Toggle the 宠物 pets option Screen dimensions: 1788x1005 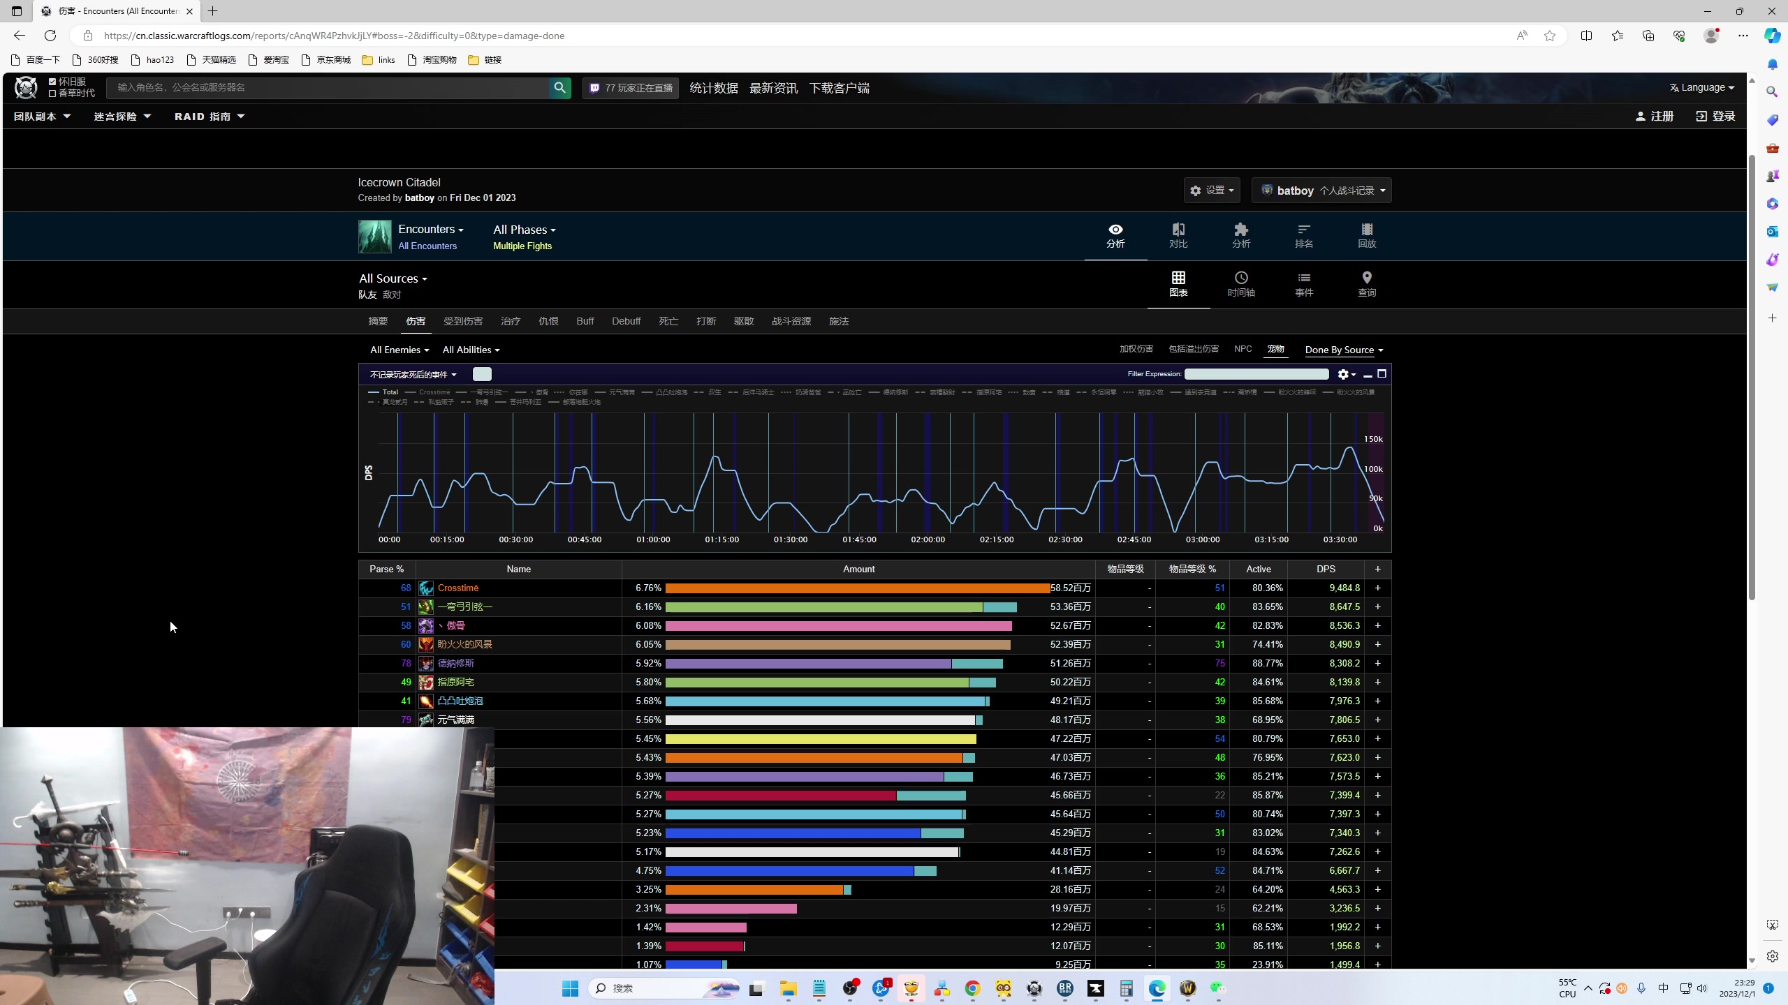[1275, 349]
